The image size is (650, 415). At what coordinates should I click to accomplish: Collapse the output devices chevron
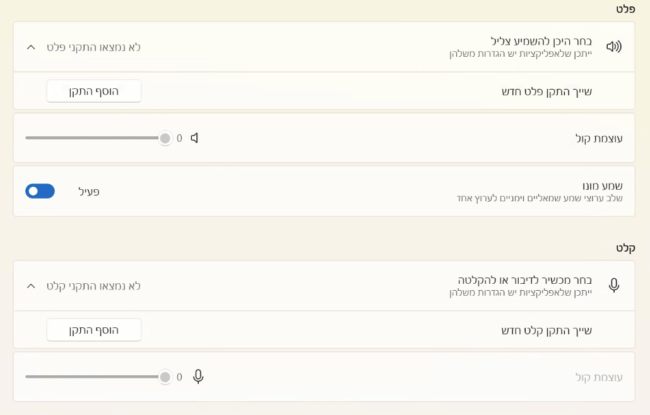click(x=31, y=47)
